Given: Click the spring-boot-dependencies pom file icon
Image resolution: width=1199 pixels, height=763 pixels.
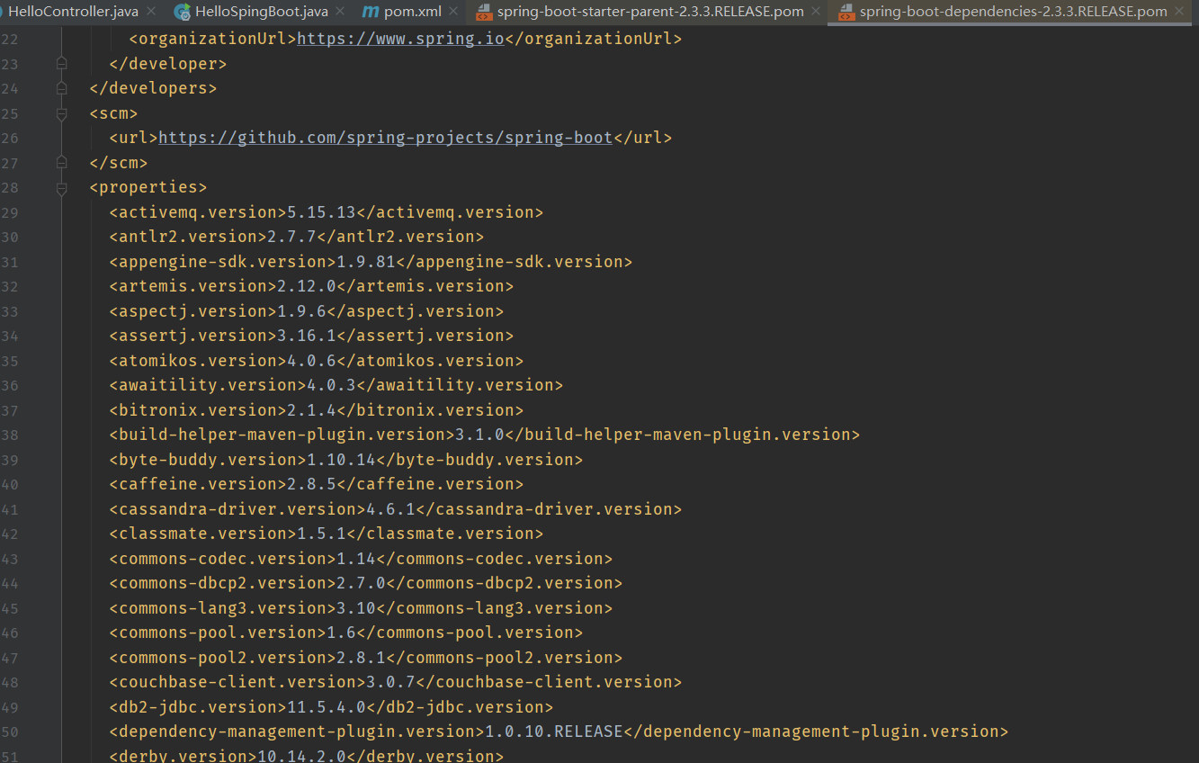Looking at the screenshot, I should [846, 12].
